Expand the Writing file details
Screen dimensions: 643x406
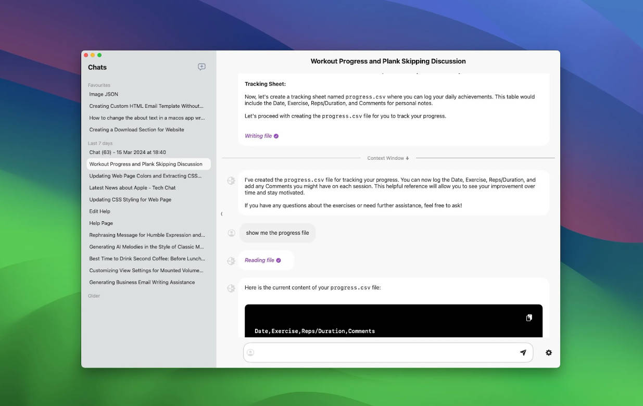258,136
